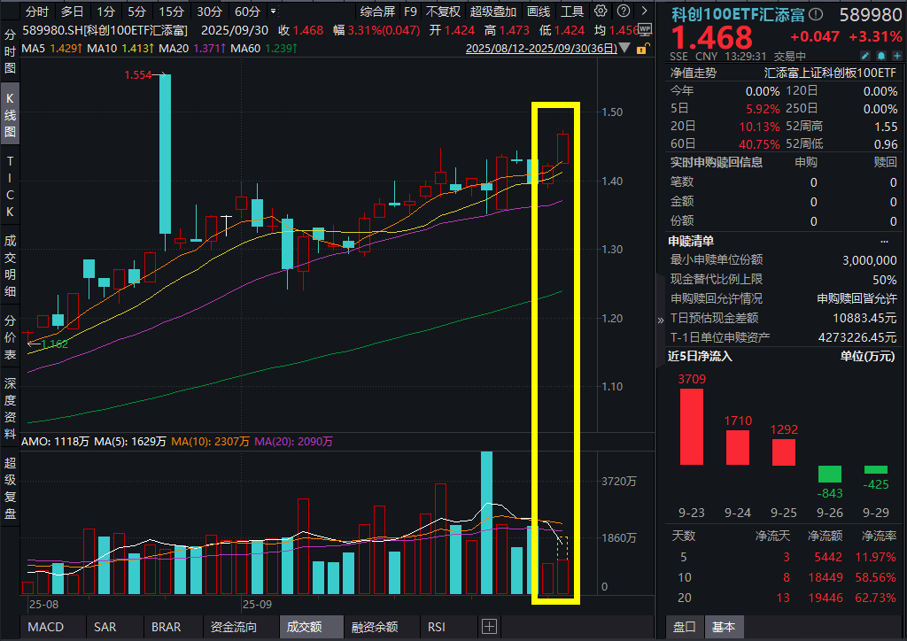Viewport: 907px width, 641px height.
Task: Click the 净值走势 section header
Action: pos(693,73)
